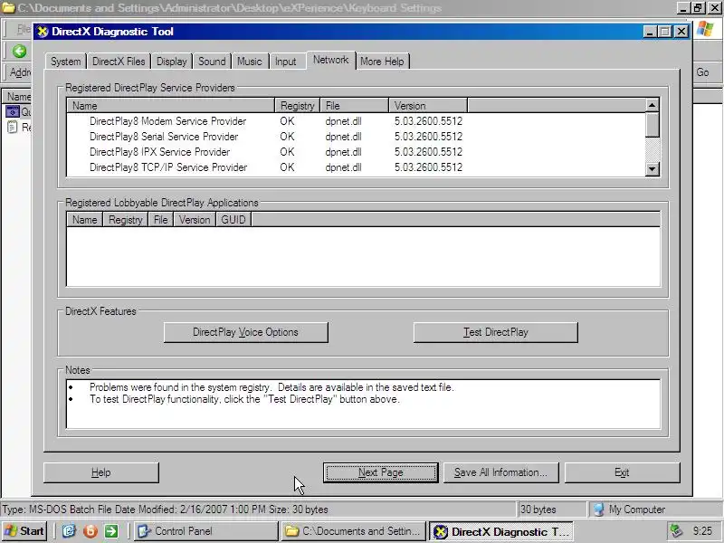Minimize the DirectX Diagnostic Tool window
Viewport: 724px width, 543px height.
tap(650, 32)
